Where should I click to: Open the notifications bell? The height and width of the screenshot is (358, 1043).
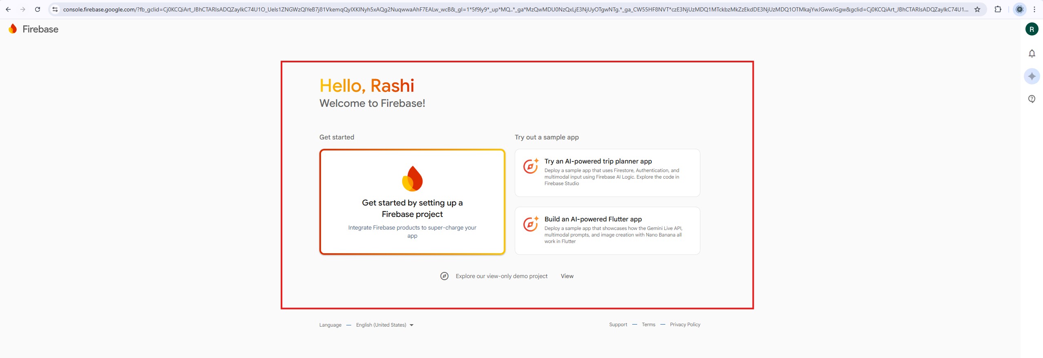coord(1032,53)
